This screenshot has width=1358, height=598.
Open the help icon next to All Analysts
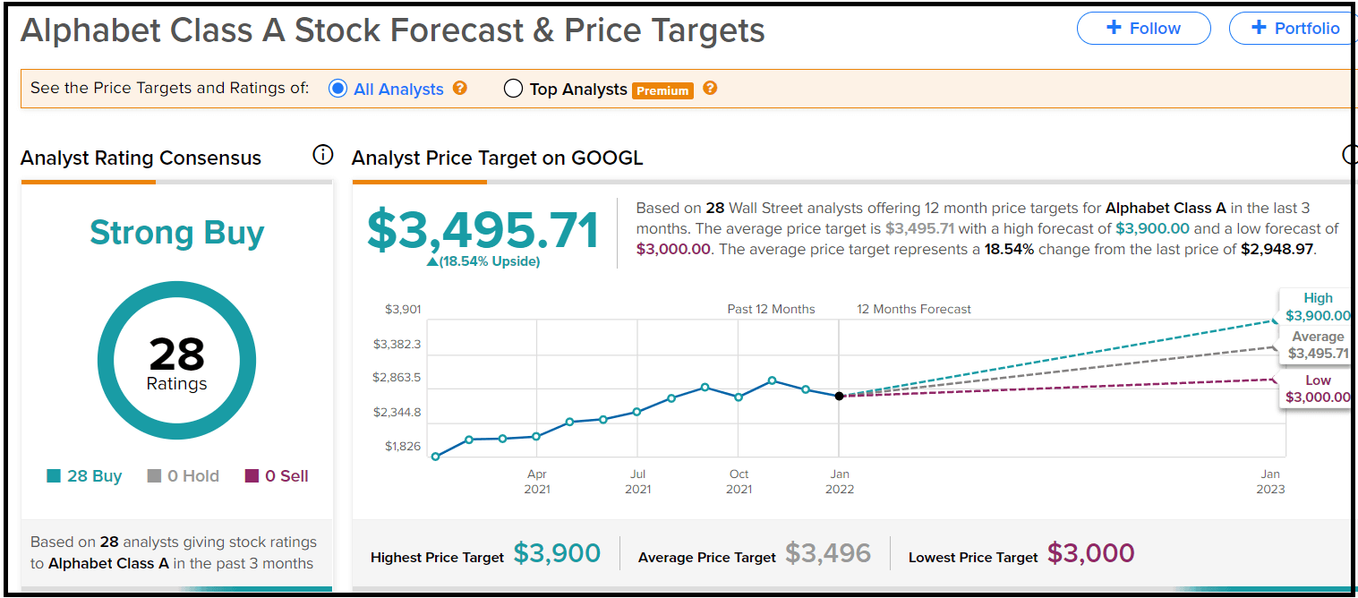460,88
